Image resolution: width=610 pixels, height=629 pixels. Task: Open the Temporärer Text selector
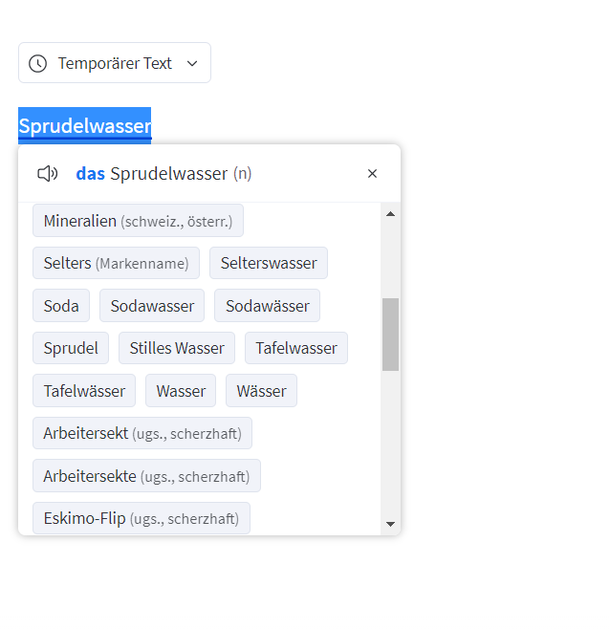[115, 63]
